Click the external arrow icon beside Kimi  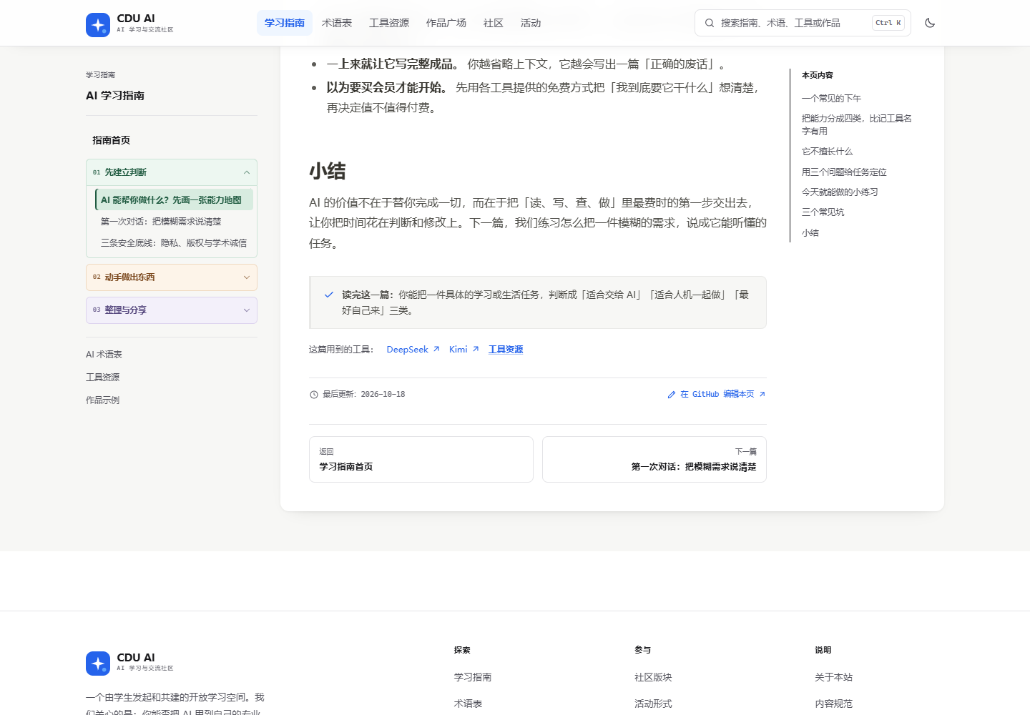(476, 350)
